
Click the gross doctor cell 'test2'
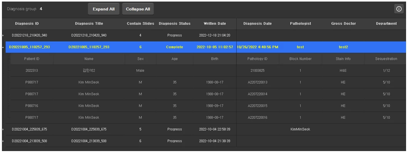coord(343,47)
